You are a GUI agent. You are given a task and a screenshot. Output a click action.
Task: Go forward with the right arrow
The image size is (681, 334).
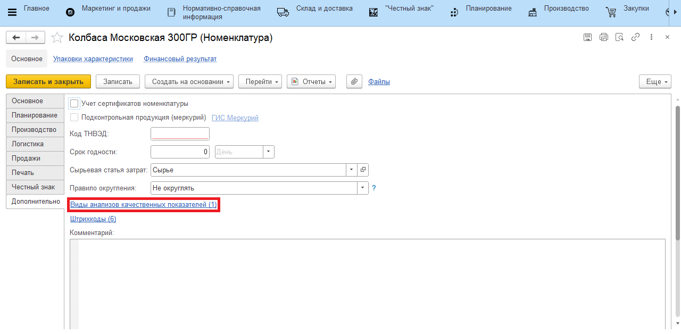click(x=36, y=37)
